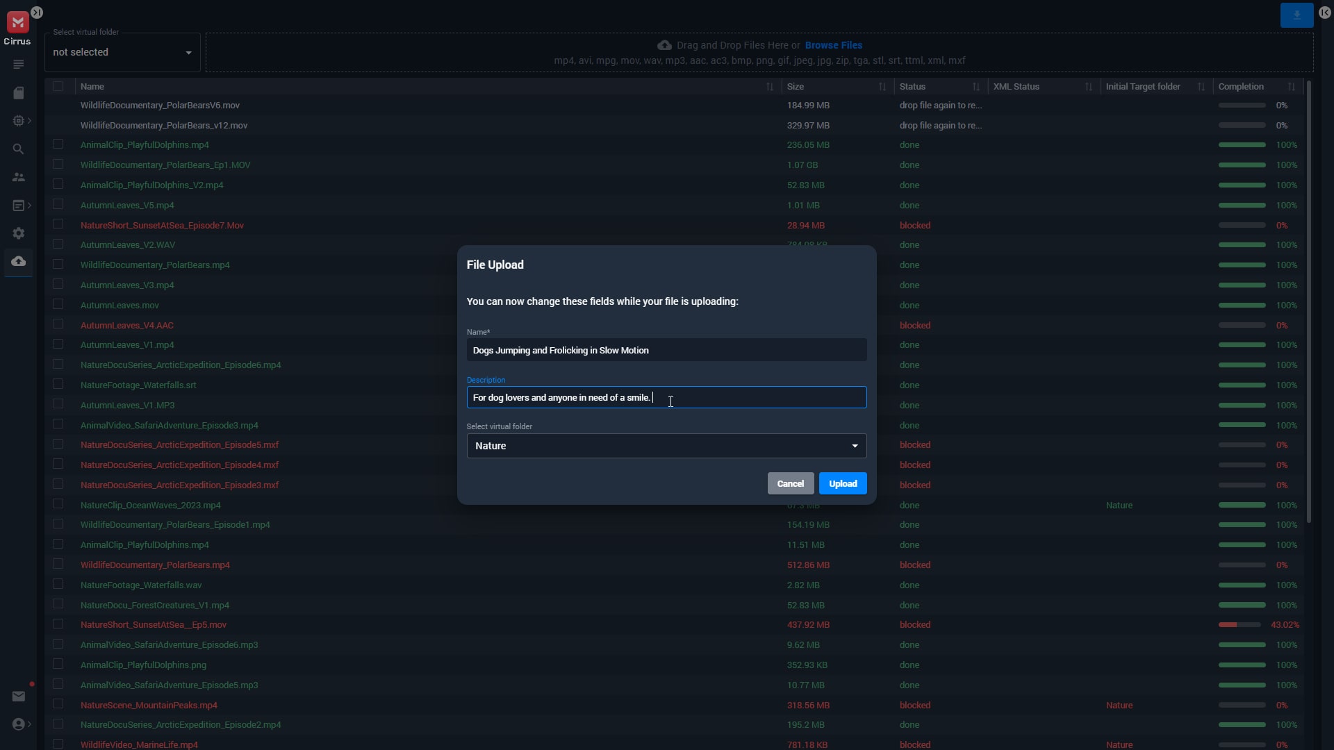Viewport: 1334px width, 750px height.
Task: Open the settings gear in sidebar
Action: (x=19, y=233)
